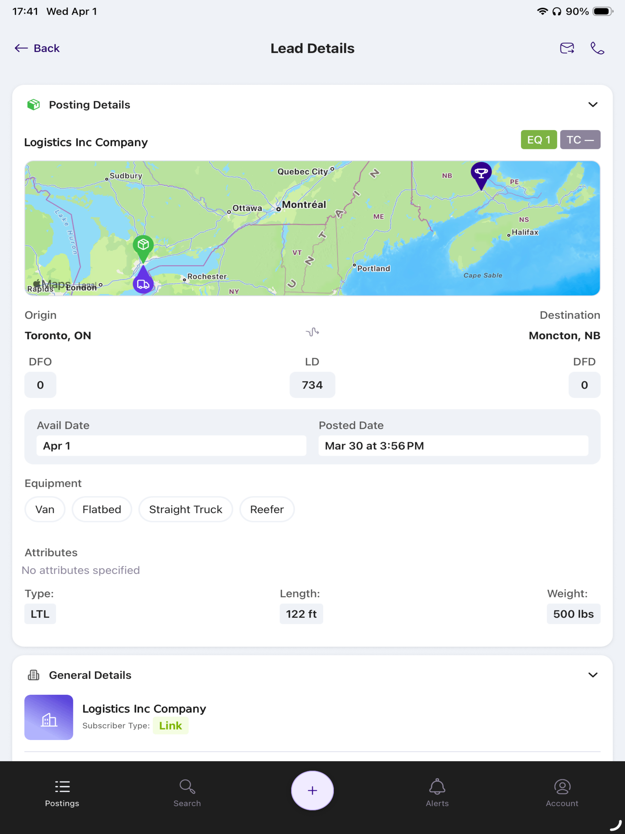Select the Reefer equipment chip
The height and width of the screenshot is (834, 625).
[x=267, y=509]
